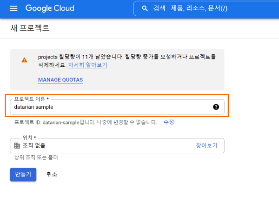
Task: Open the main navigation hamburger menu
Action: pyautogui.click(x=13, y=9)
